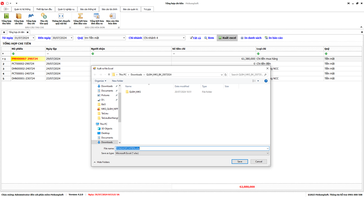Open Tổng hợp chi tiền ribbon icon
Image resolution: width=364 pixels, height=197 pixels.
[x=19, y=19]
